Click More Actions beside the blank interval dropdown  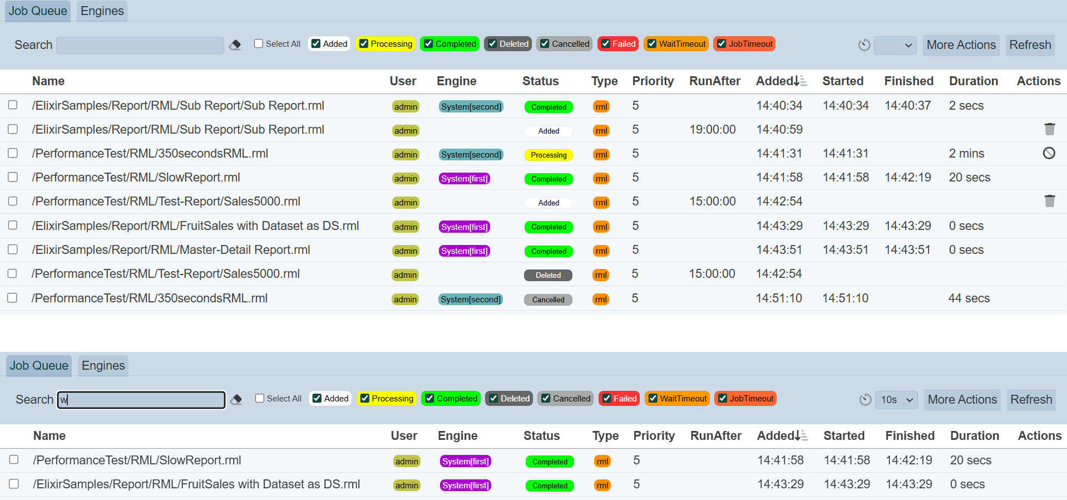click(x=961, y=45)
